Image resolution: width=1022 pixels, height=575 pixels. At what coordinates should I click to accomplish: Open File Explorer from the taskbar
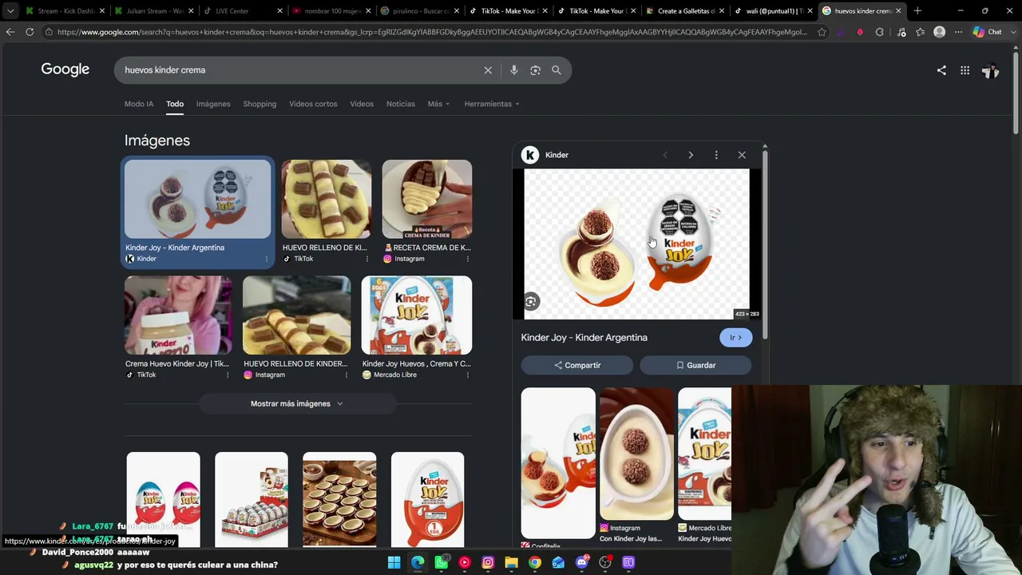pyautogui.click(x=511, y=563)
